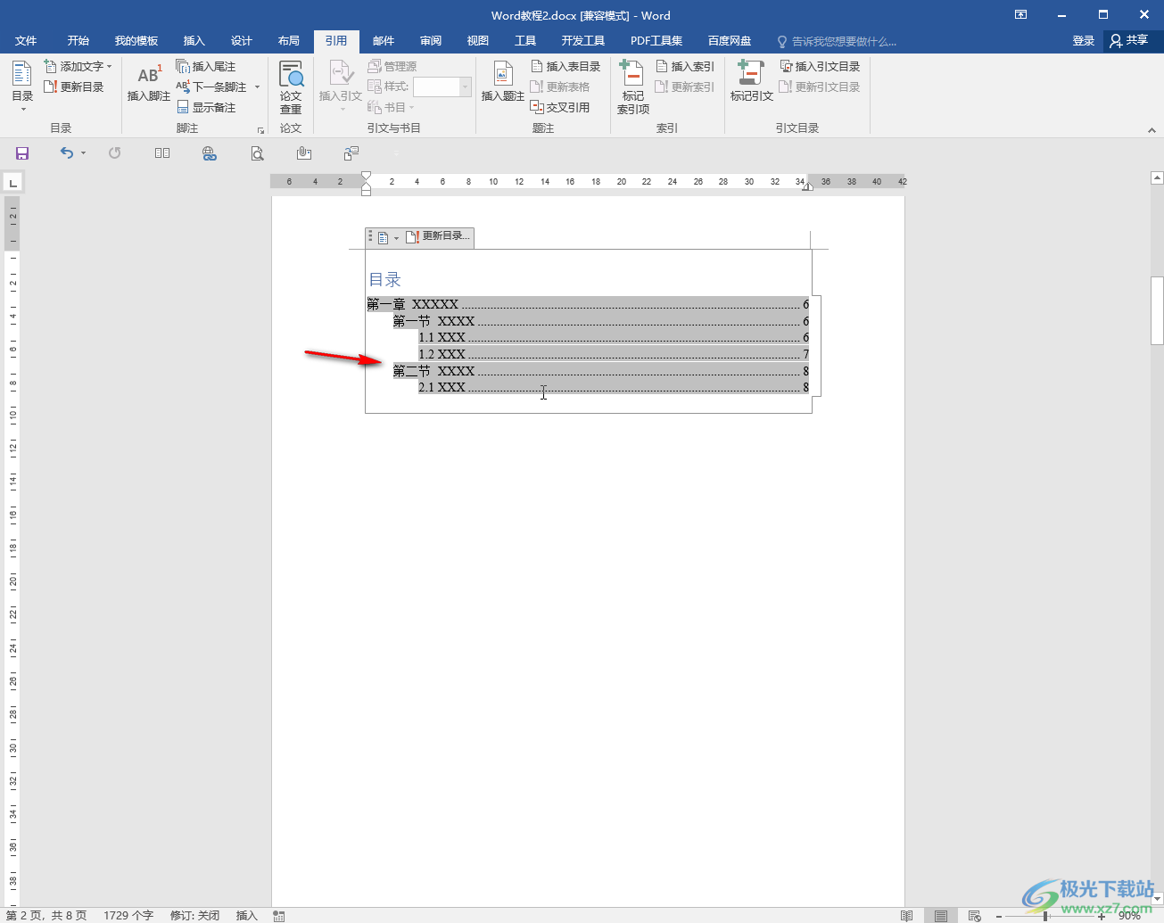1164x923 pixels.
Task: Open the 文件 file tab
Action: pos(26,41)
